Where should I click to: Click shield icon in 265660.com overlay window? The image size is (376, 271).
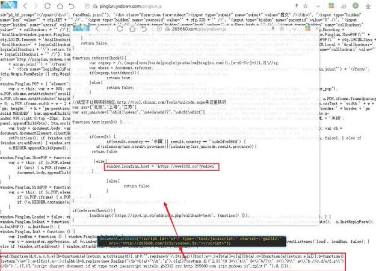[159, 29]
